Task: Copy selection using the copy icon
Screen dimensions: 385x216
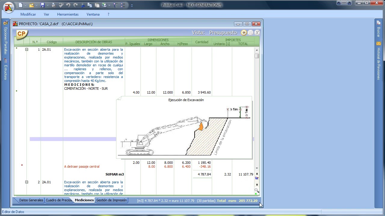Action: click(x=90, y=5)
